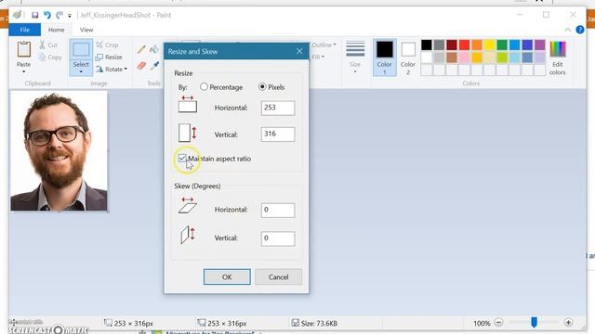Click the zoom slider handle
595x334 pixels.
pyautogui.click(x=534, y=323)
